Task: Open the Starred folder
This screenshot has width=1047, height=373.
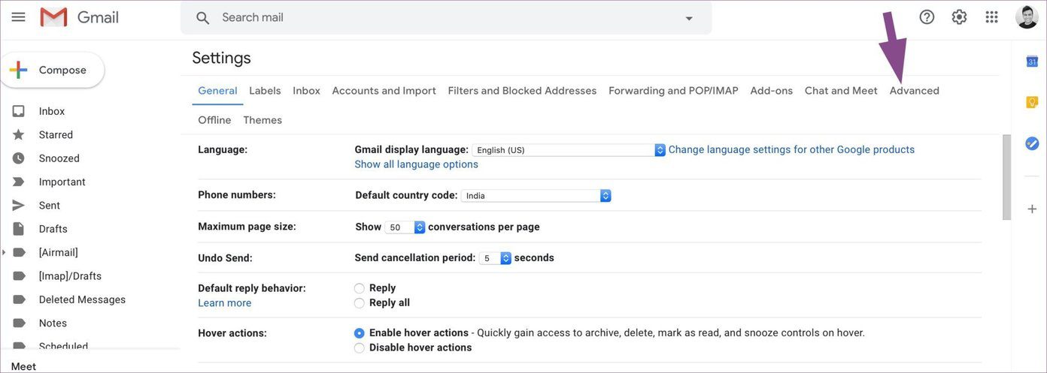Action: [56, 135]
